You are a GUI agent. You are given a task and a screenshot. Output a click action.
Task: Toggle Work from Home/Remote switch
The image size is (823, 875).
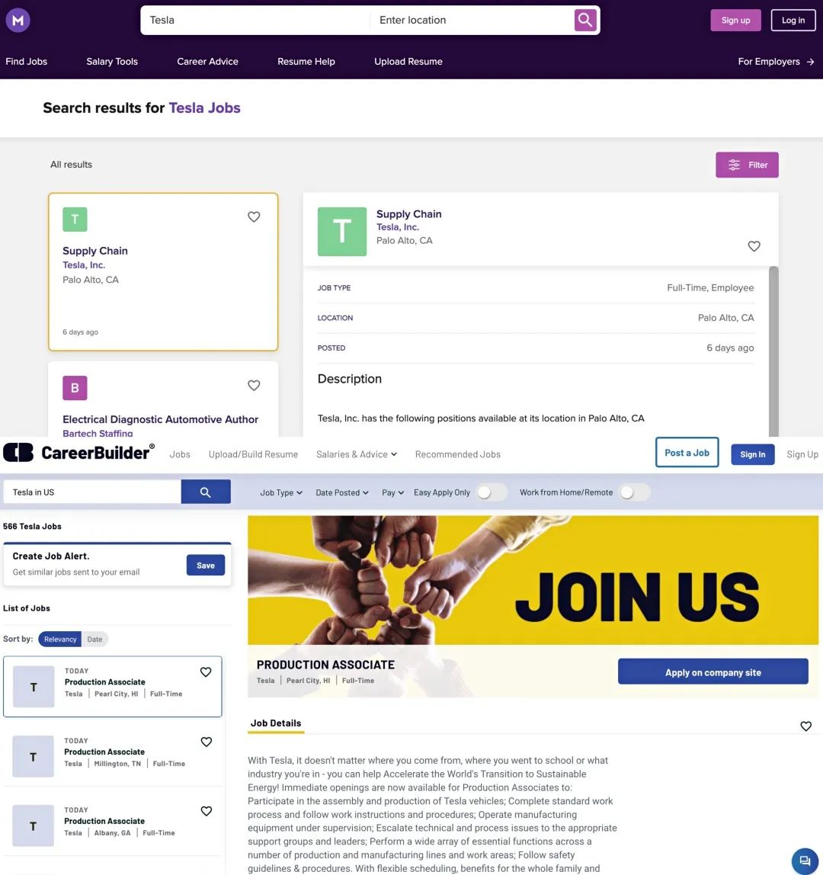(x=634, y=492)
